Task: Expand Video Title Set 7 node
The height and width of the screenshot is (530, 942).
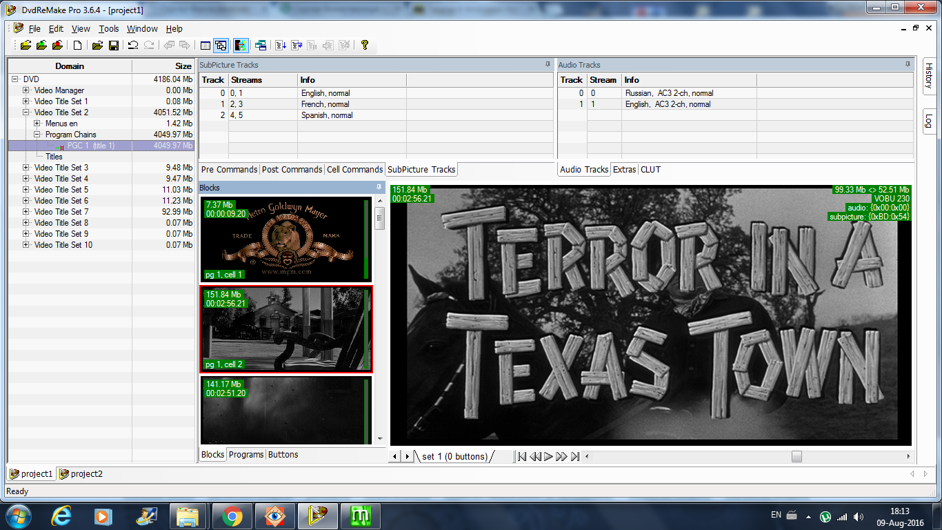Action: [x=26, y=212]
